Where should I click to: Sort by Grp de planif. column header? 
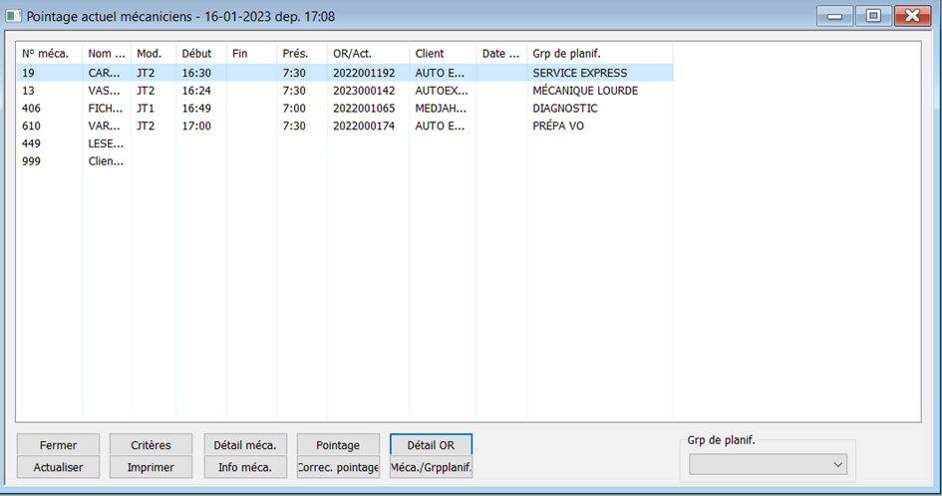[599, 54]
